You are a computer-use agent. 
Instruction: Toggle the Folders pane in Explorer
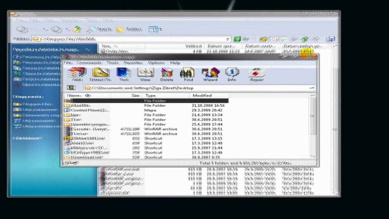129,30
